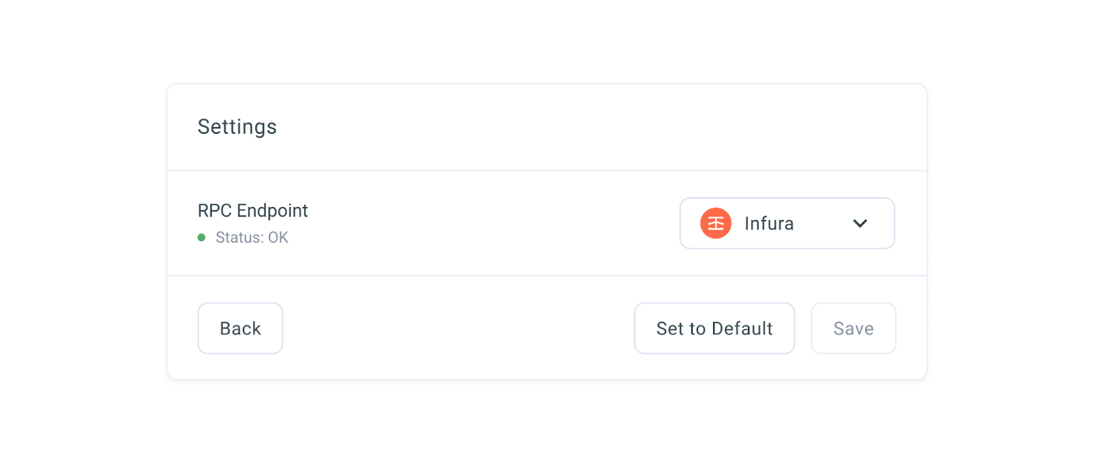Click the down arrow beside Infura

pyautogui.click(x=860, y=223)
